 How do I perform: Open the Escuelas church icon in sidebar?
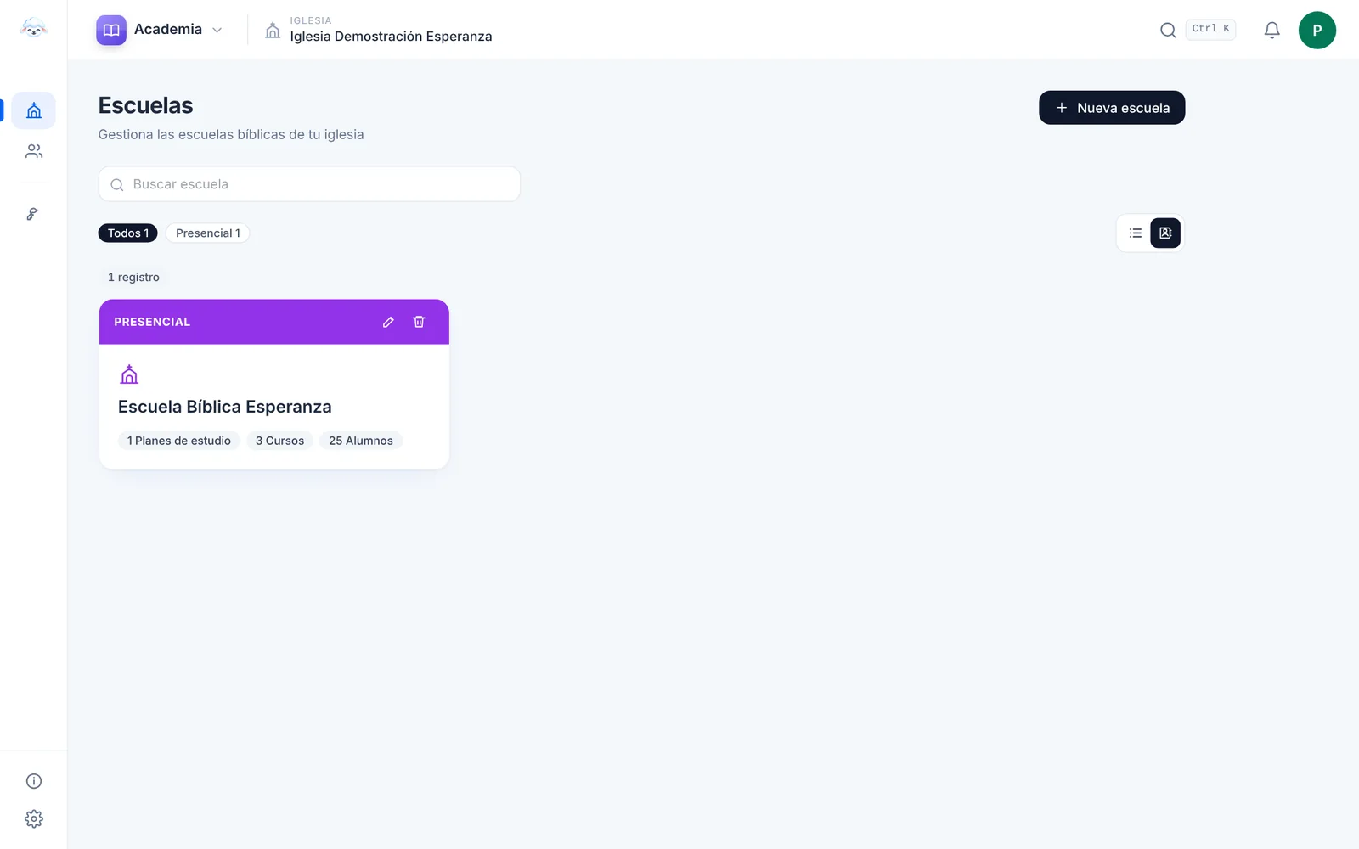(34, 110)
